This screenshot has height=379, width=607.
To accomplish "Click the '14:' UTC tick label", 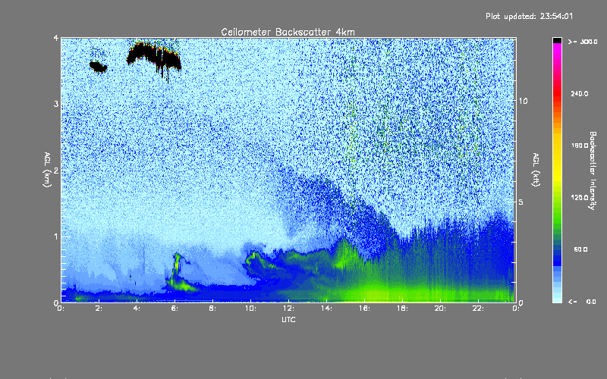I will [326, 309].
